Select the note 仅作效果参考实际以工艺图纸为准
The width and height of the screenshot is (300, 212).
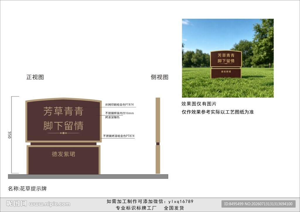click(x=218, y=112)
